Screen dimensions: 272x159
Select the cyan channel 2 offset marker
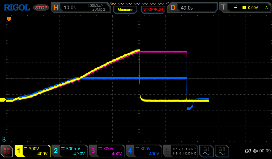click(4, 138)
